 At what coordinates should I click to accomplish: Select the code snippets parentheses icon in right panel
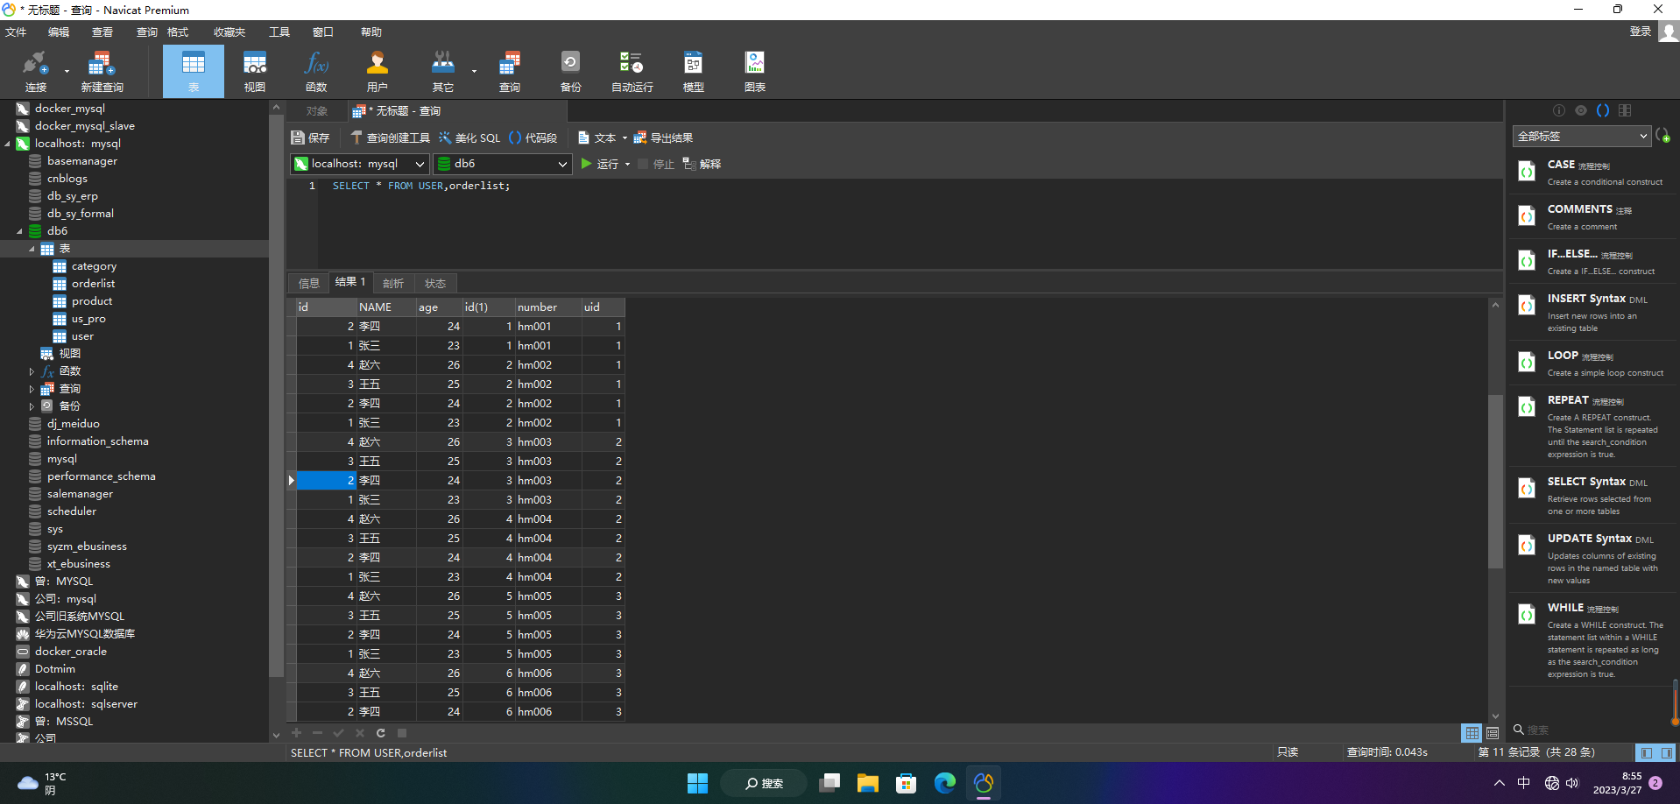point(1603,110)
